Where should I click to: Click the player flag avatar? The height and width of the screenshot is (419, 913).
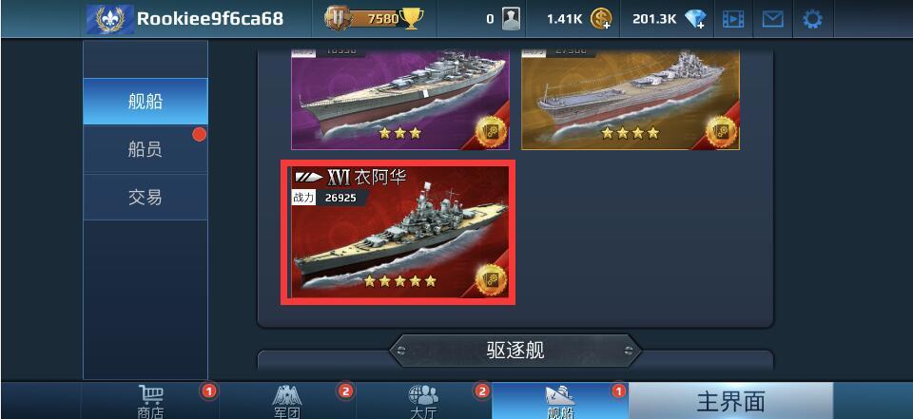(110, 19)
